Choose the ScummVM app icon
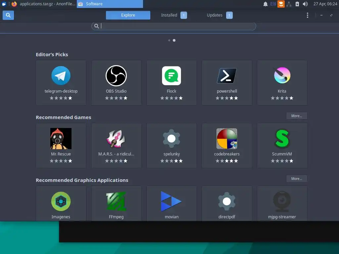This screenshot has width=339, height=254. [x=282, y=139]
